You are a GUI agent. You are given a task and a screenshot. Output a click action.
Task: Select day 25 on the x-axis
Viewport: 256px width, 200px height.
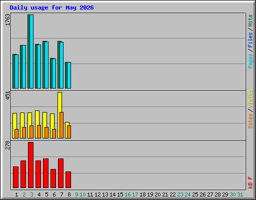click(x=195, y=194)
